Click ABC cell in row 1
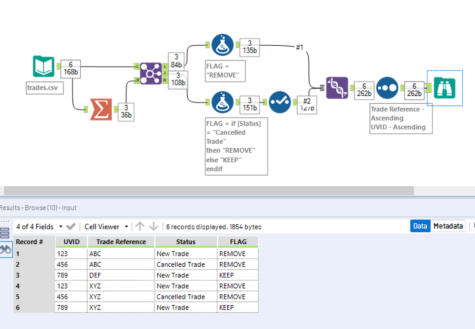This screenshot has width=475, height=329. click(x=121, y=254)
